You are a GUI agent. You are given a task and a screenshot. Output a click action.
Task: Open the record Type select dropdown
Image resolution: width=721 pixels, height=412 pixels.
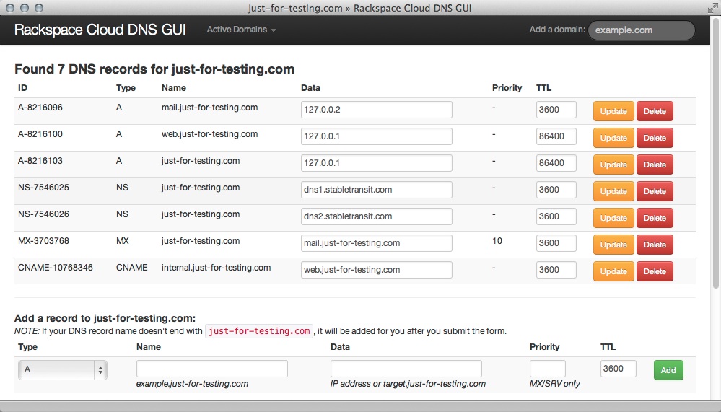(x=63, y=369)
